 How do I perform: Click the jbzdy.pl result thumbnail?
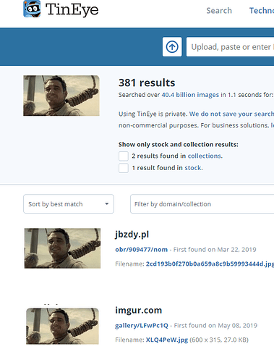(62, 248)
